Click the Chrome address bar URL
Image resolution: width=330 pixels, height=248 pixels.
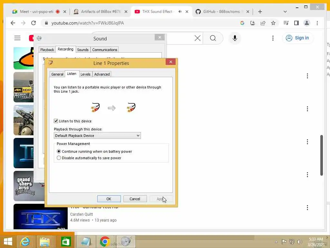88,23
